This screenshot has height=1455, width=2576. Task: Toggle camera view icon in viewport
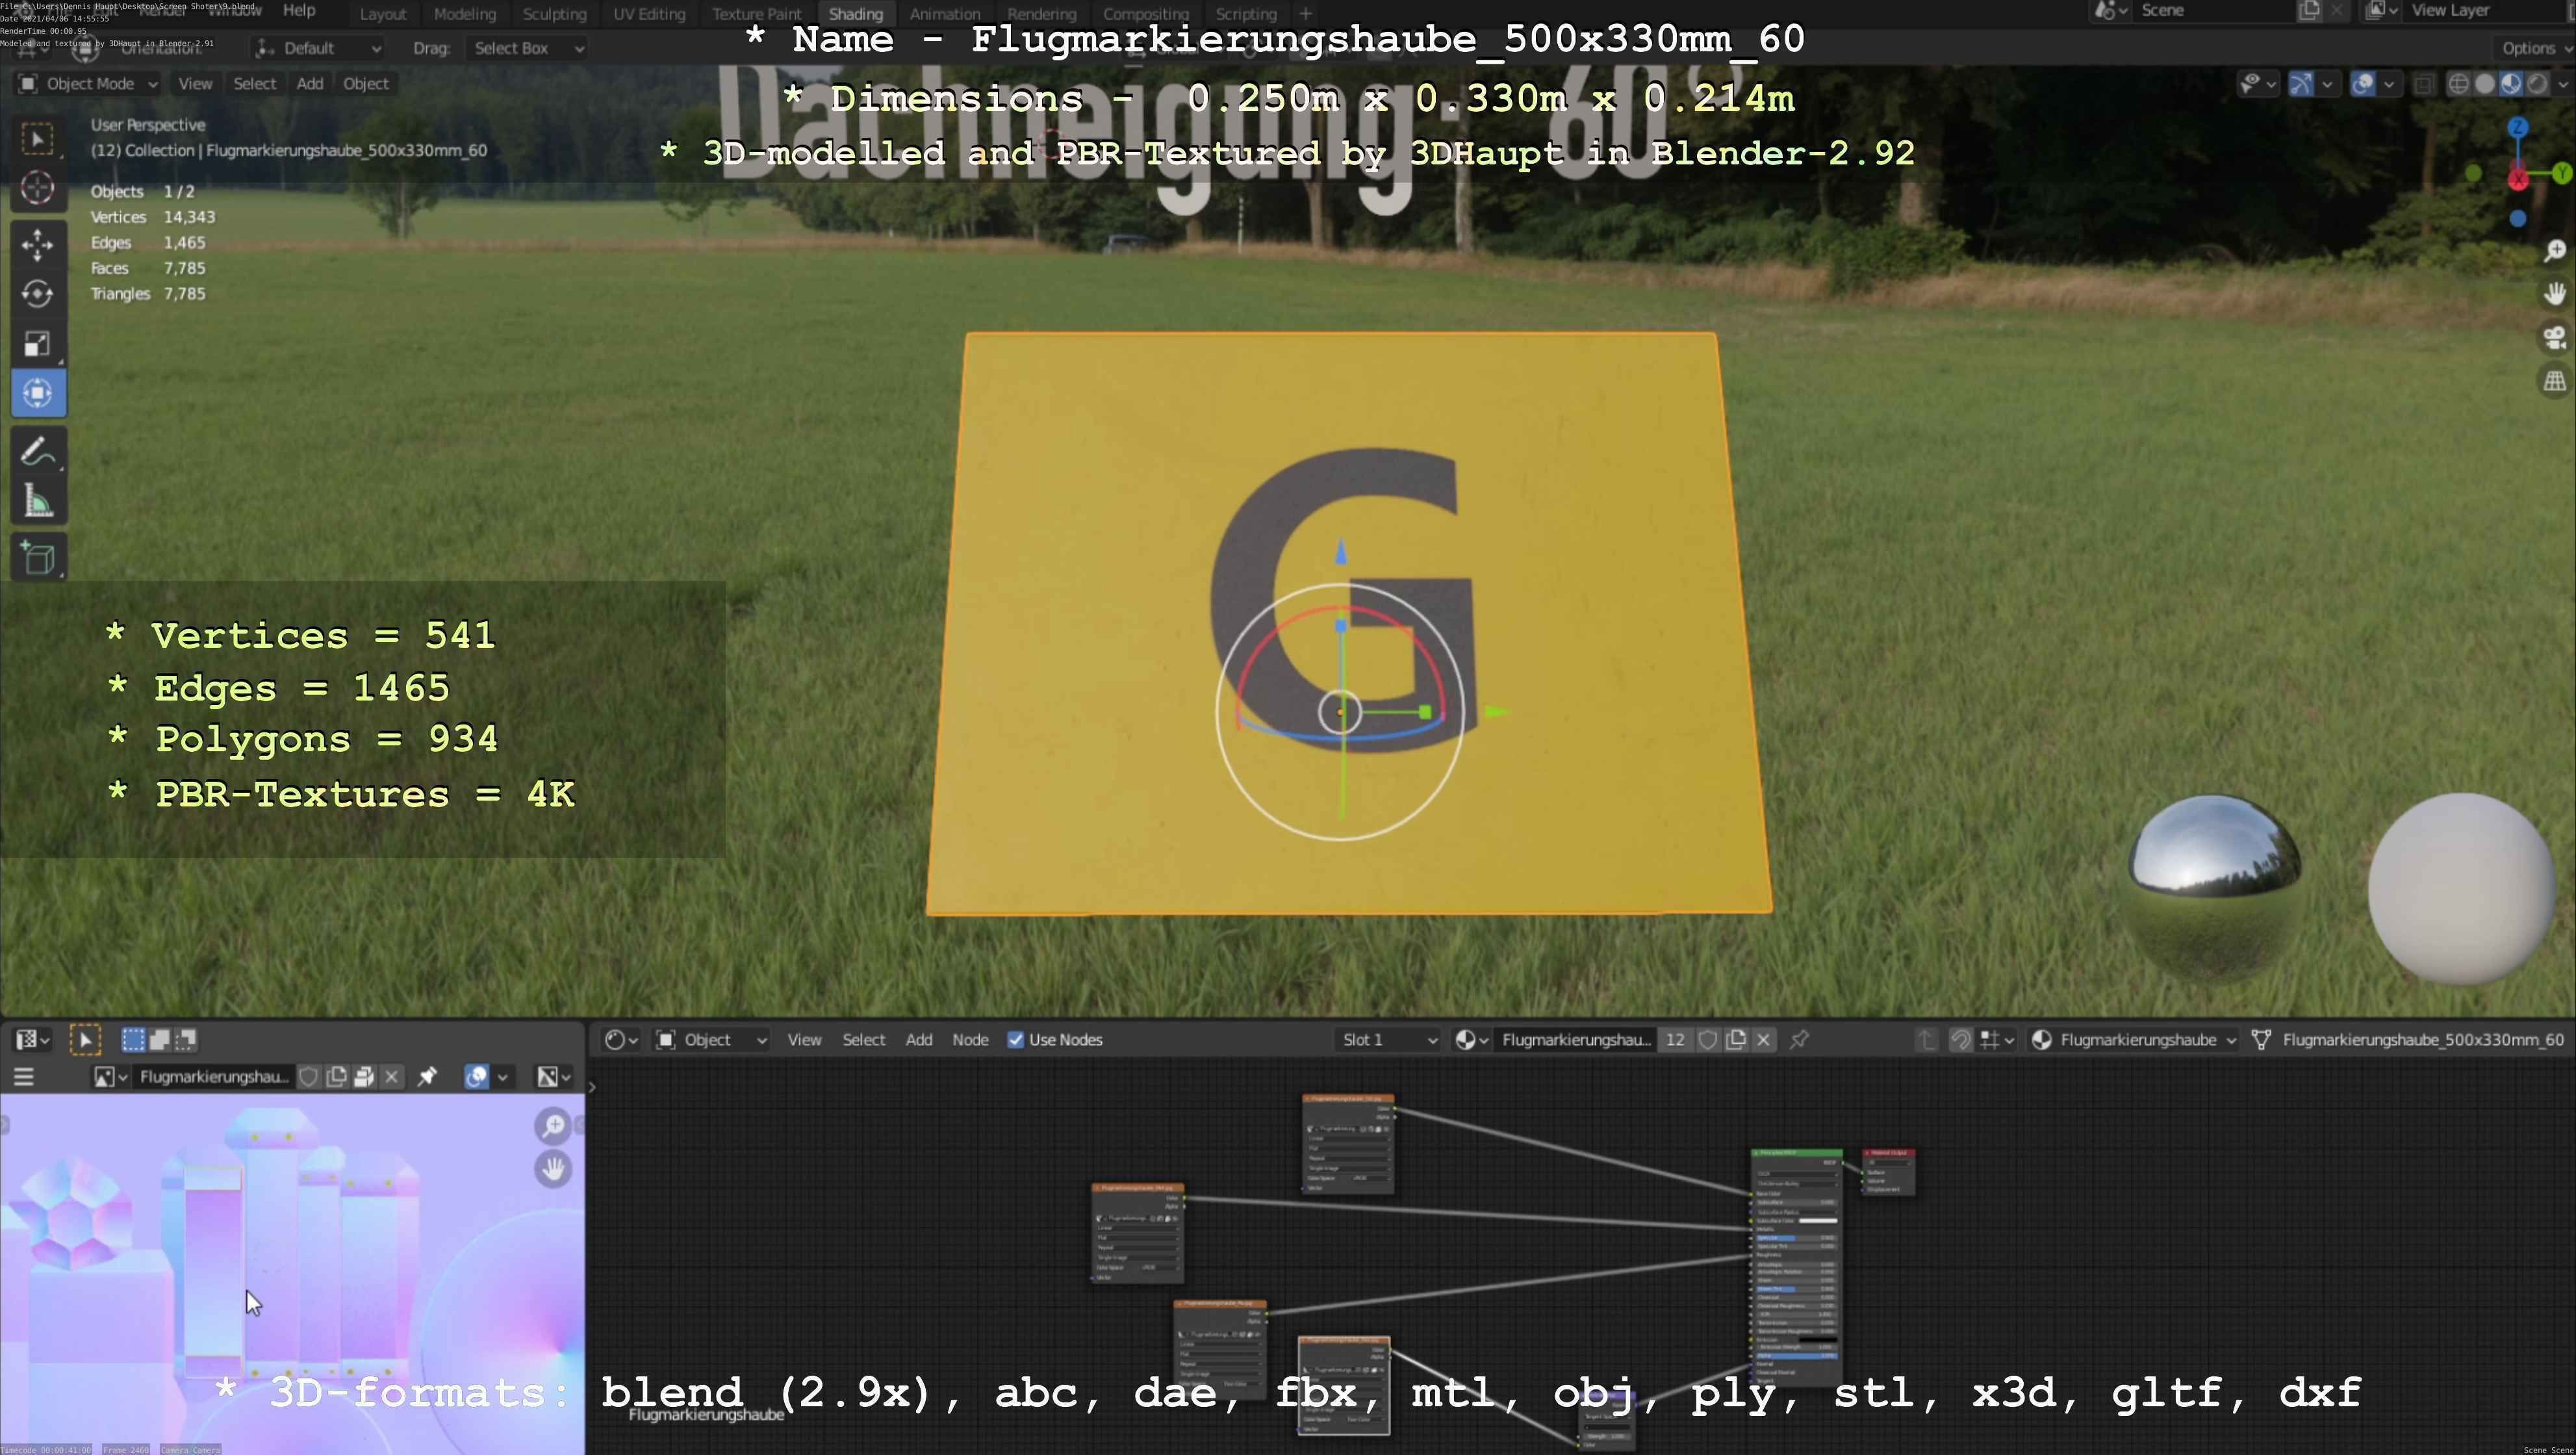pyautogui.click(x=2554, y=338)
